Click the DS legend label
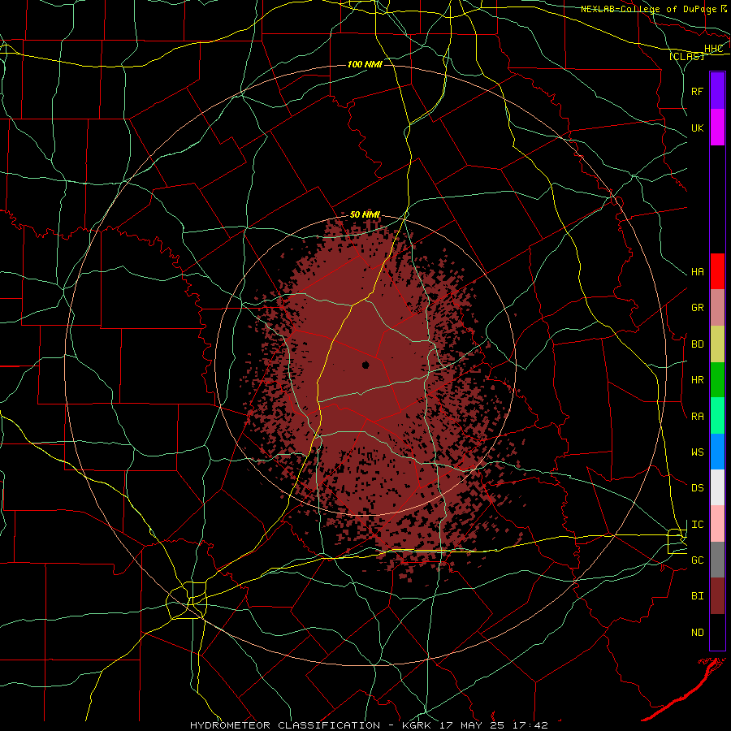Viewport: 731px width, 731px height. click(697, 488)
